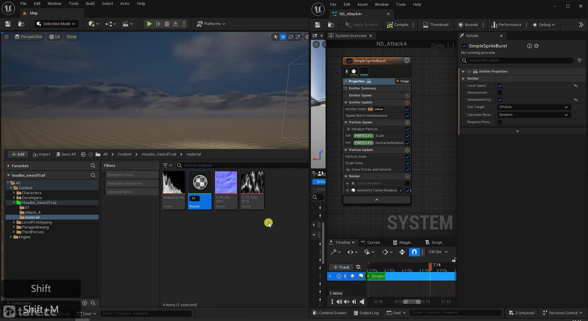
Task: Open Debug dropdown in Niagara toolbar
Action: click(x=544, y=25)
